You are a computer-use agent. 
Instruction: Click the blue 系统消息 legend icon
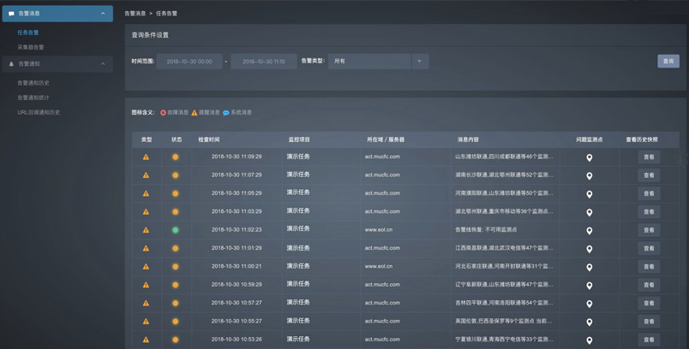(x=226, y=113)
